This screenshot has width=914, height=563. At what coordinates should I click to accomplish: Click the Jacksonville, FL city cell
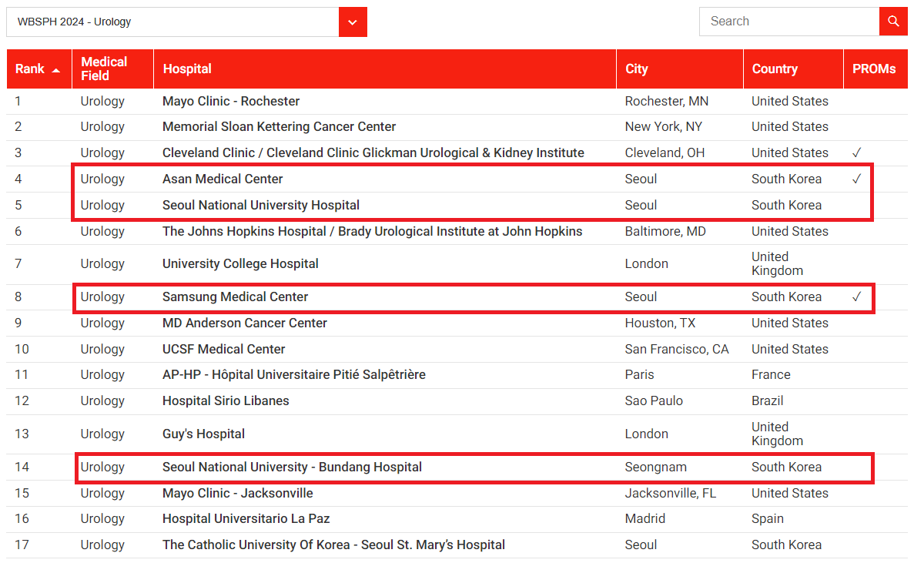click(671, 494)
